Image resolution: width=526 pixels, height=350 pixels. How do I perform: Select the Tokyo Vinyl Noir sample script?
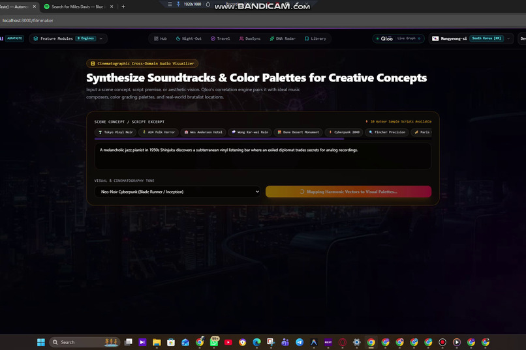click(x=116, y=132)
